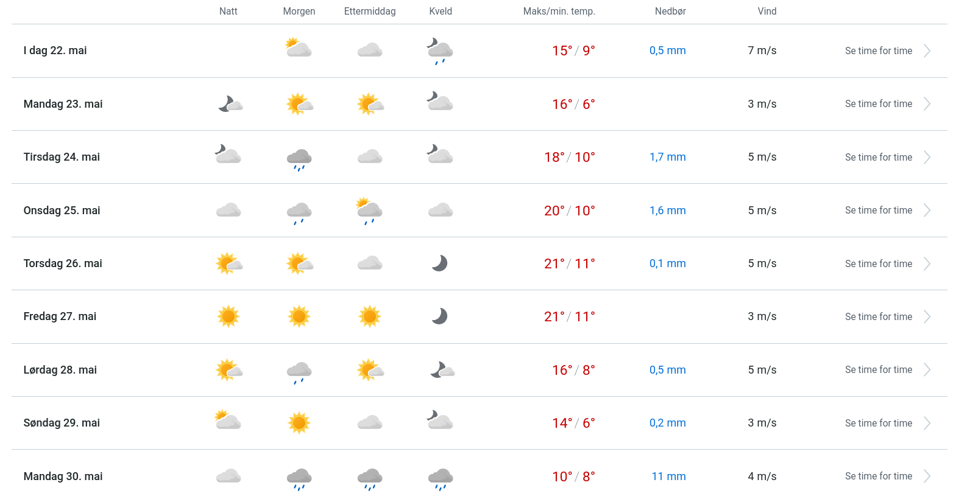Expand hourly chevron for Søndag 29. mai
The image size is (959, 502).
(927, 423)
